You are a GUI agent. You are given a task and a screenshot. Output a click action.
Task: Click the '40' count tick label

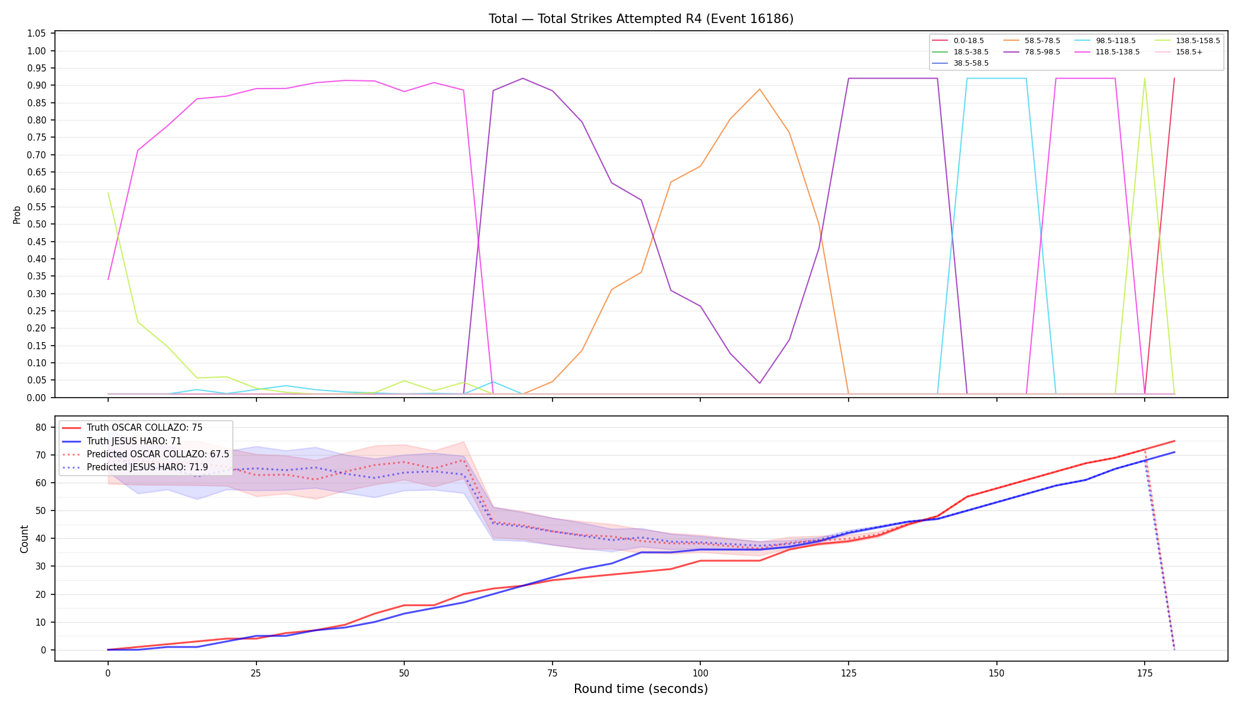tap(42, 539)
